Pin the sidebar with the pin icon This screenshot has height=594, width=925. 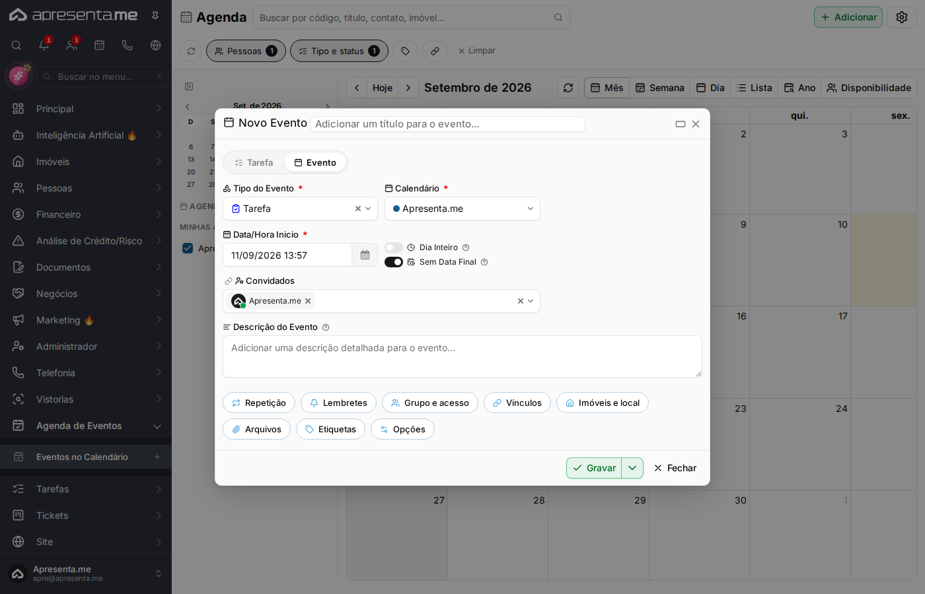click(x=155, y=15)
